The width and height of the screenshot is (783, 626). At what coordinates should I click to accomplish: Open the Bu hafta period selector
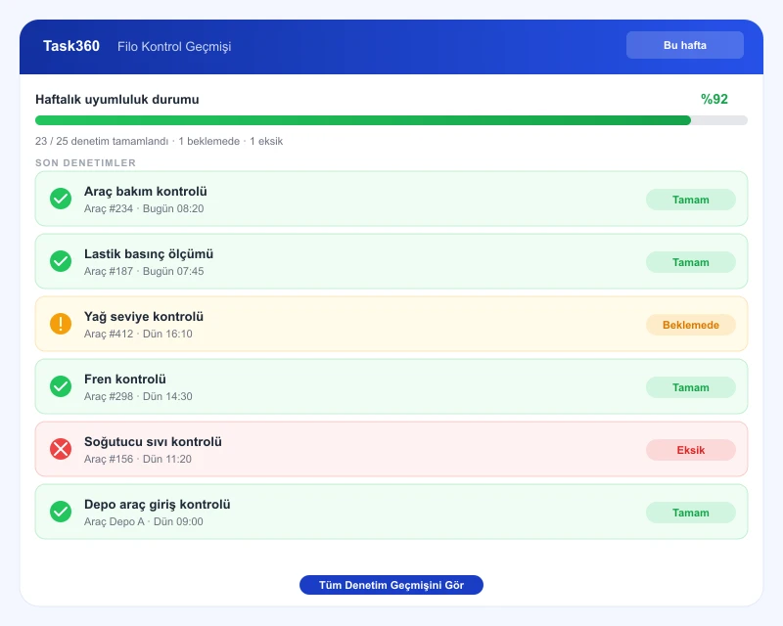(684, 45)
